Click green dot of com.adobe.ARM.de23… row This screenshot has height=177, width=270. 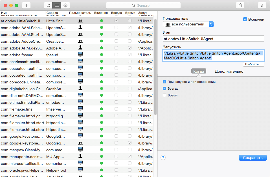[101, 48]
